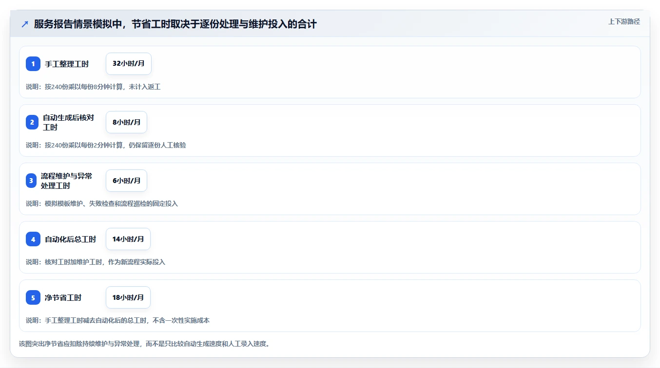The image size is (660, 368).
Task: Click step number 4 badge
Action: pos(33,239)
